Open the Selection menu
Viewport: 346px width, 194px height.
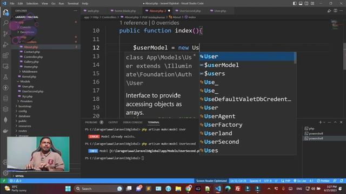pyautogui.click(x=32, y=4)
